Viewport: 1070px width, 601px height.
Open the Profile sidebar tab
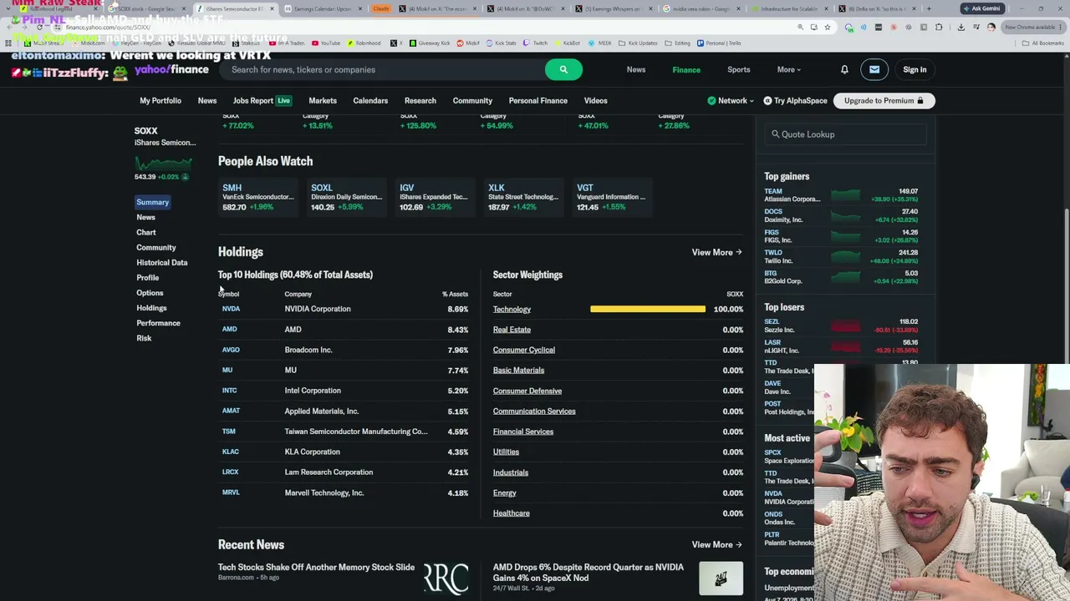(148, 278)
